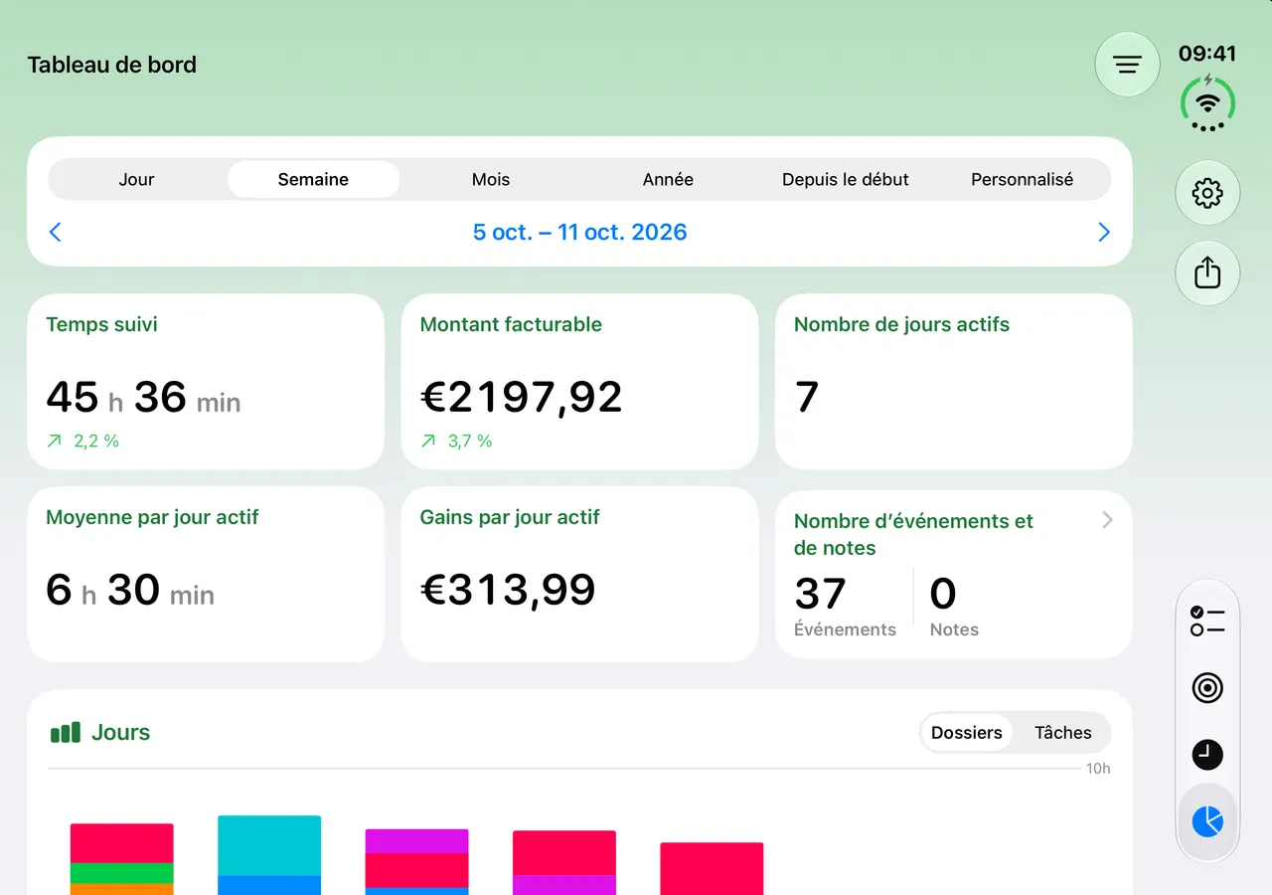
Task: Choose the Personnalisé period tab
Action: coord(1023,180)
